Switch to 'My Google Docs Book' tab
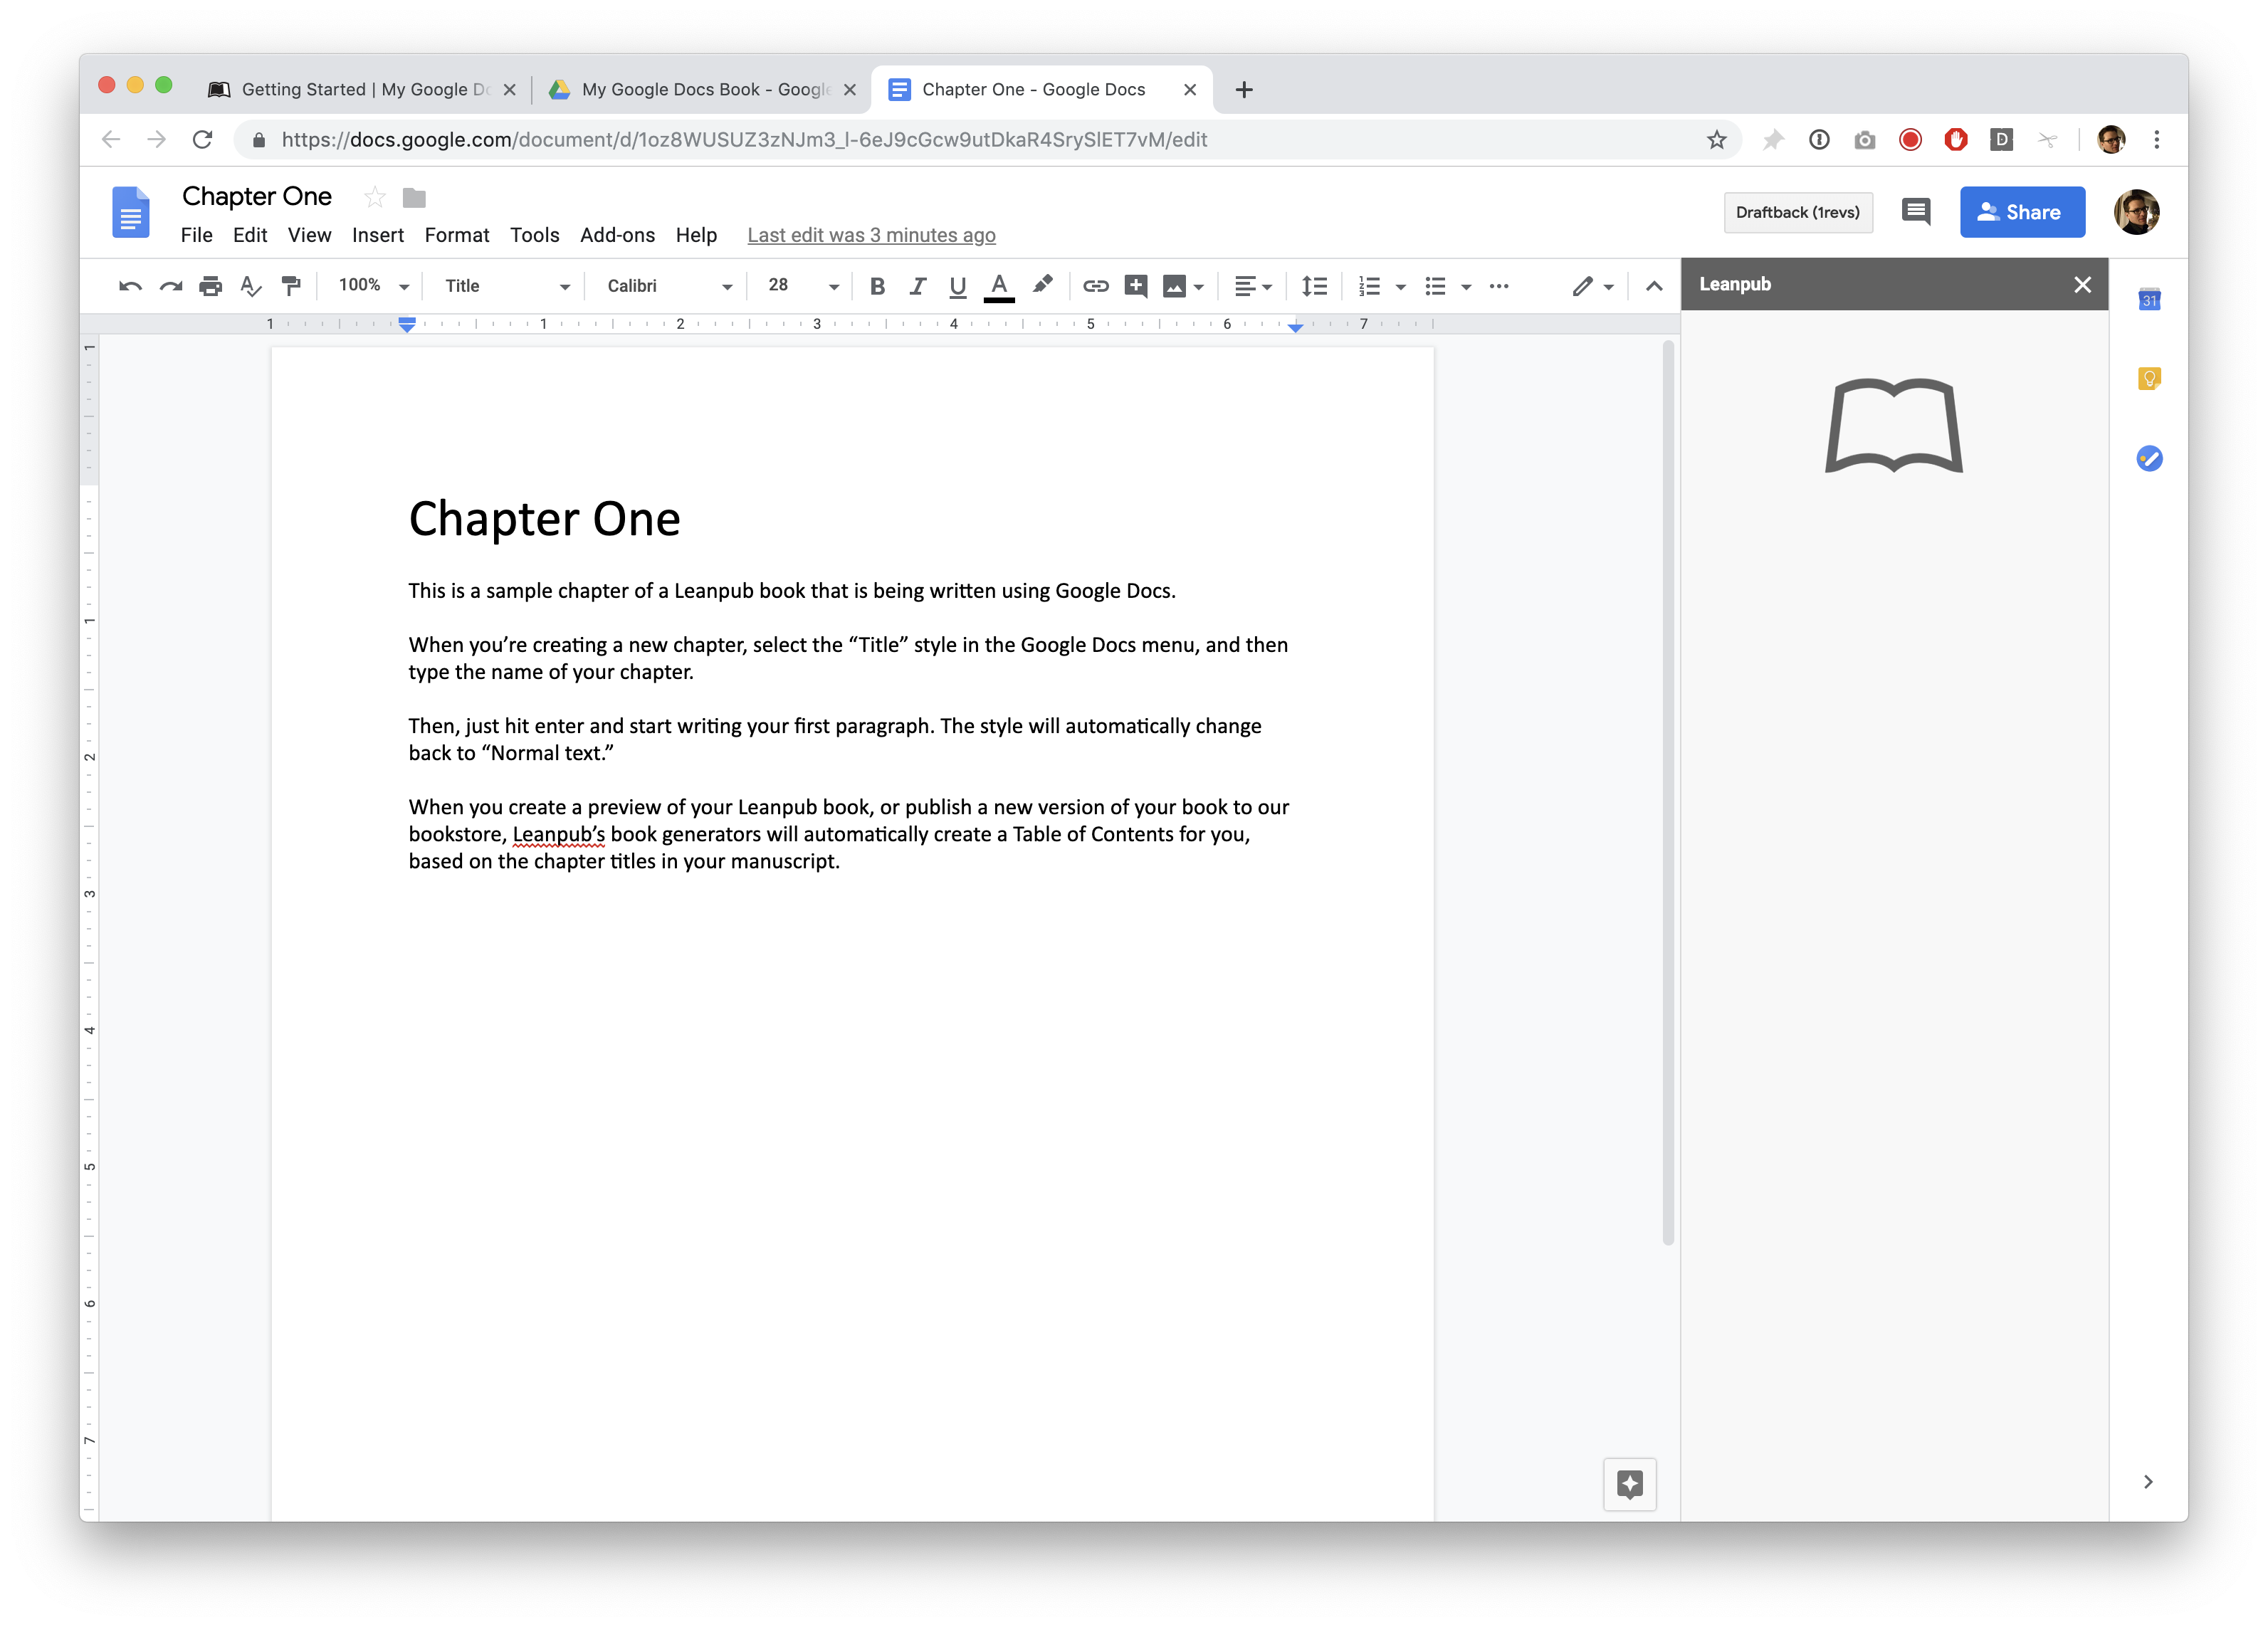 tap(702, 89)
